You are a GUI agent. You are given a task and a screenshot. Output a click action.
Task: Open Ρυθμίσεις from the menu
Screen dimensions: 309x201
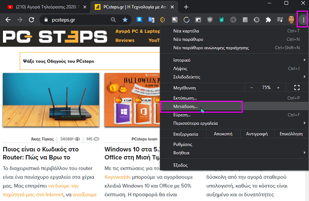(x=234, y=144)
